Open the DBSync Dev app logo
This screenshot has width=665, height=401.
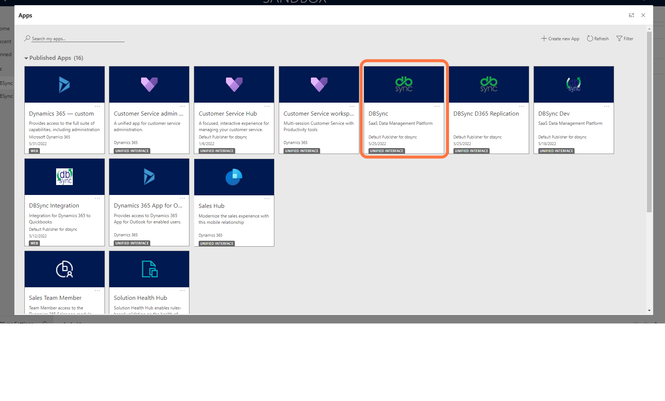[x=574, y=85]
